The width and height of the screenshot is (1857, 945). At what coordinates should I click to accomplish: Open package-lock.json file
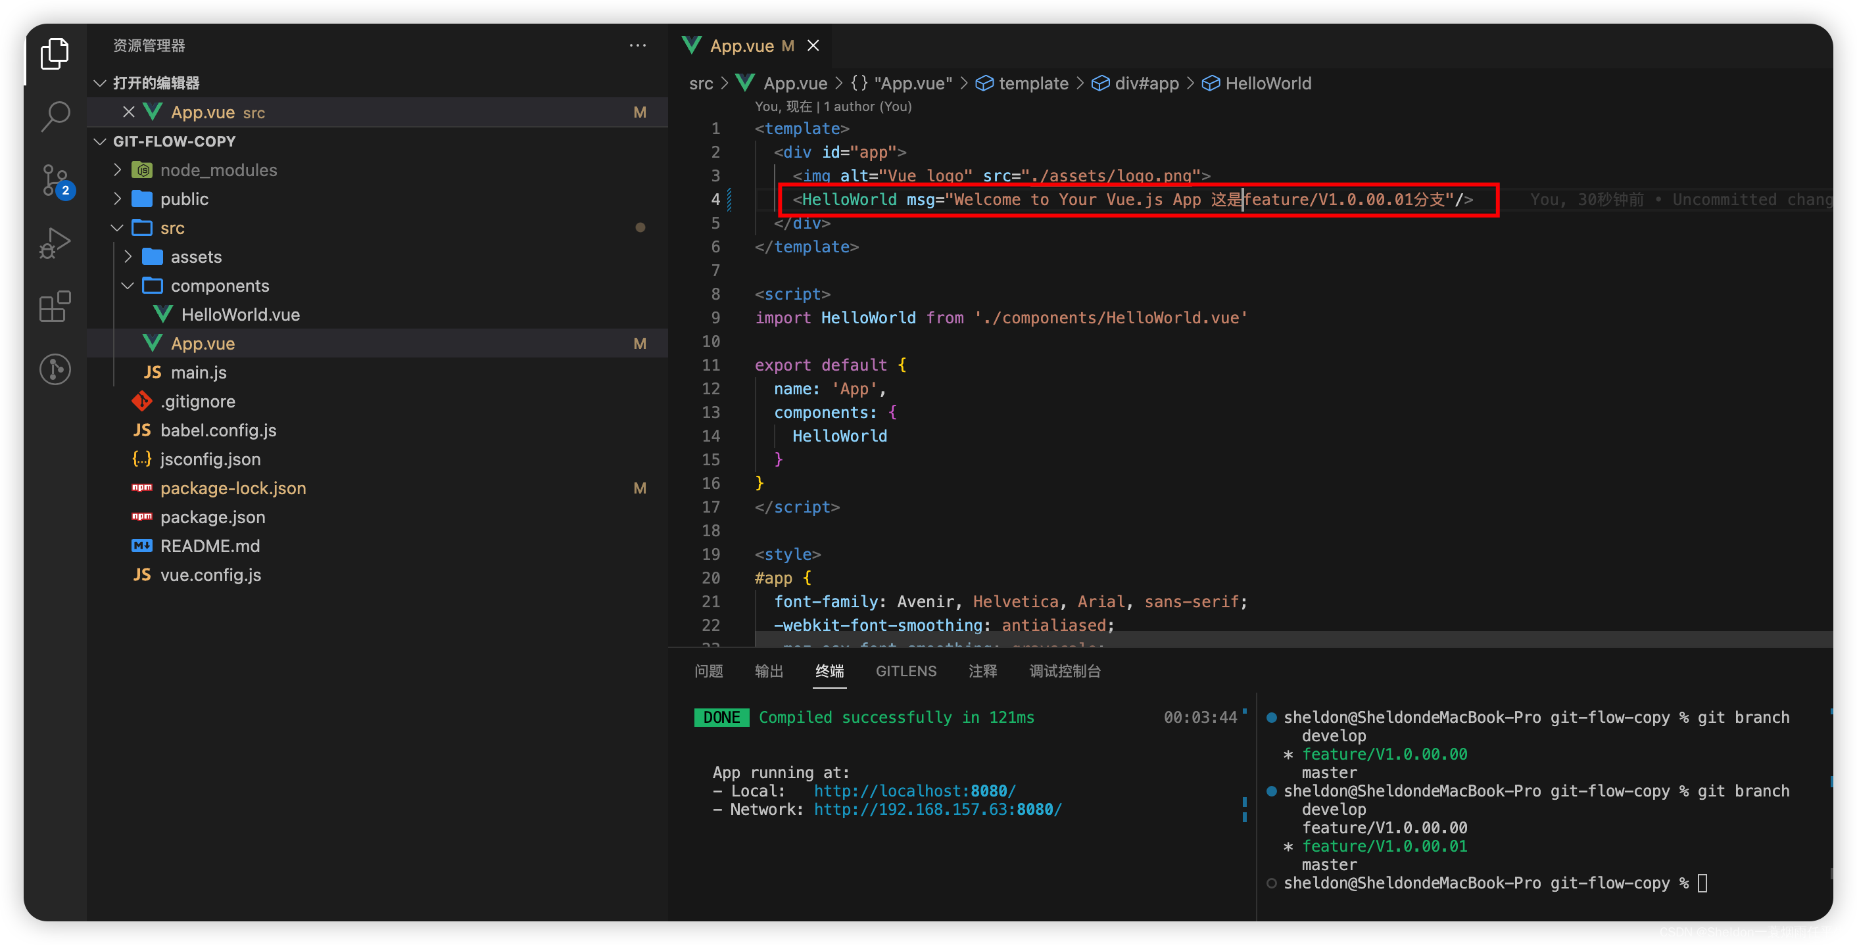point(377,488)
